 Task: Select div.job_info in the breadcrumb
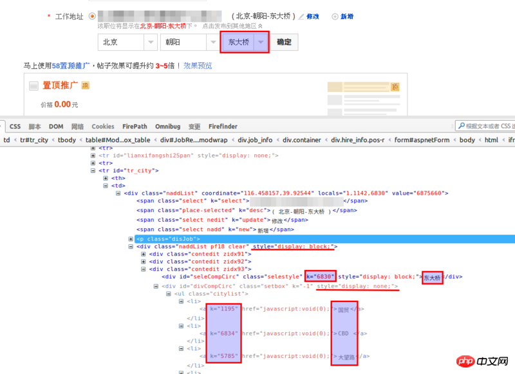[x=255, y=140]
